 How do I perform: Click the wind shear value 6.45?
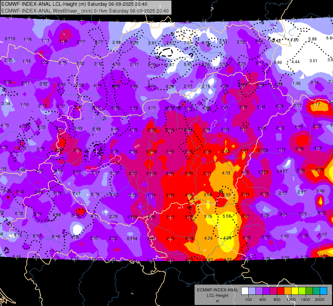(x=115, y=129)
